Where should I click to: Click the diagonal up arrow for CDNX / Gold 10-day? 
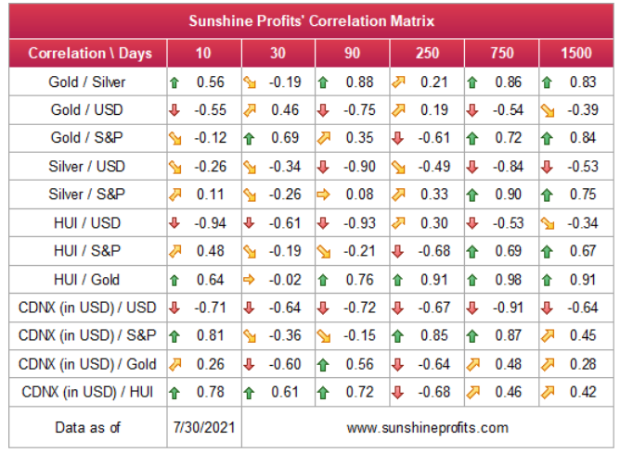(174, 365)
